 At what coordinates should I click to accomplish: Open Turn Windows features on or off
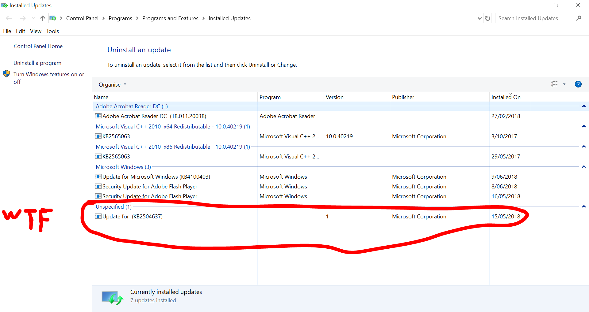click(x=48, y=78)
